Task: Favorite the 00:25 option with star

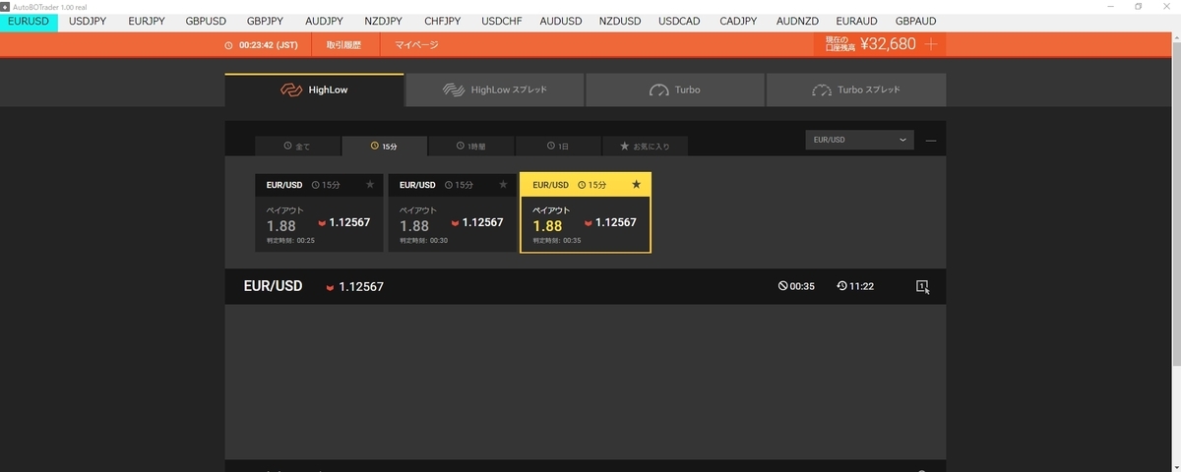Action: click(370, 184)
